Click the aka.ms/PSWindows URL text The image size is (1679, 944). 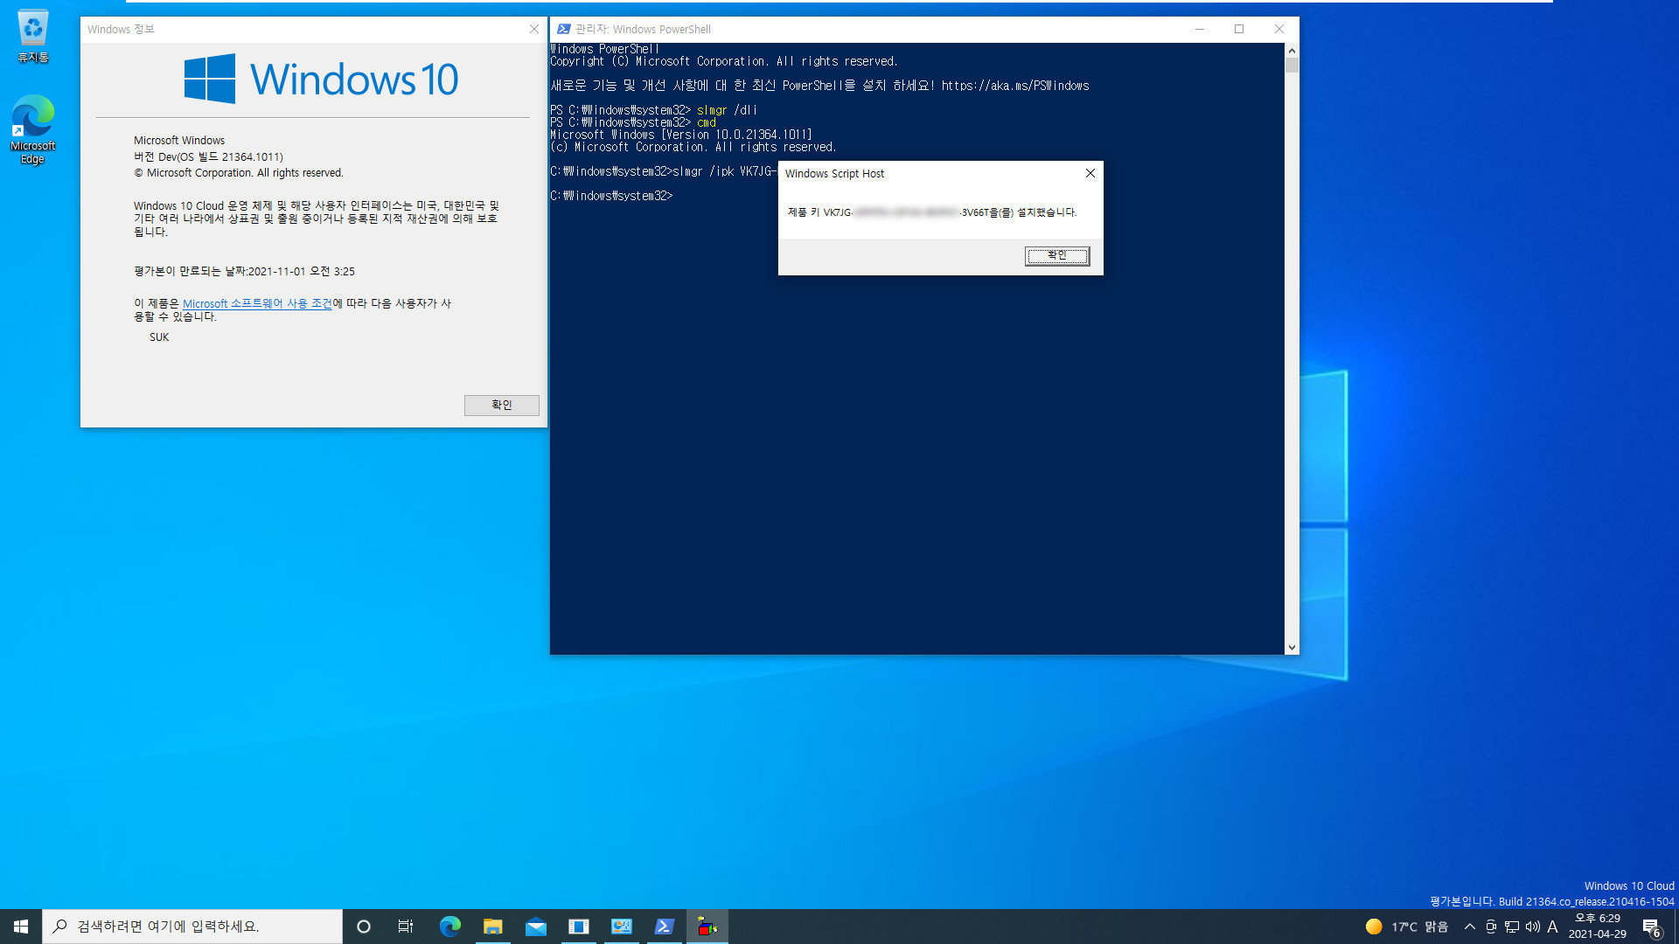(1015, 86)
